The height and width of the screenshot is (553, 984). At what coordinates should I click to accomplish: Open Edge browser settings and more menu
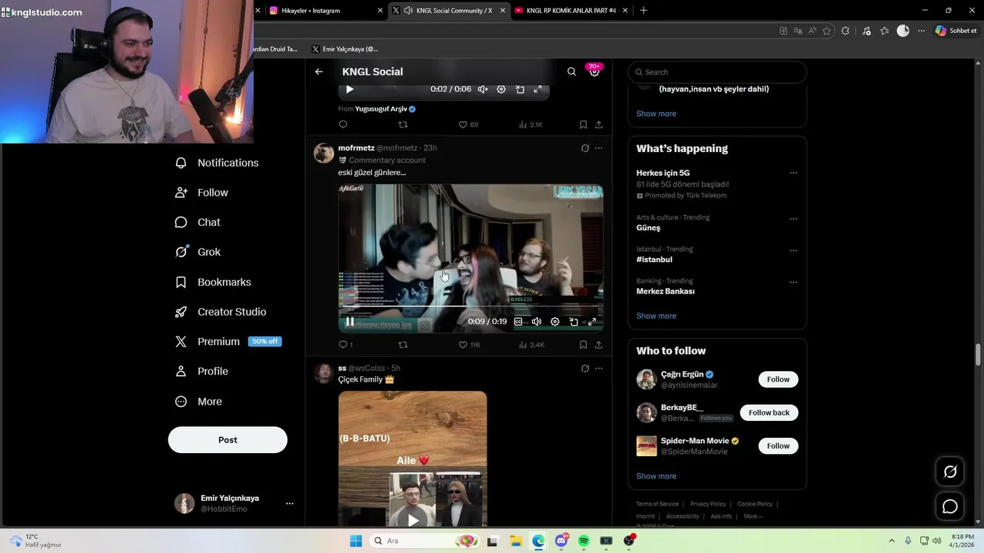pos(922,31)
